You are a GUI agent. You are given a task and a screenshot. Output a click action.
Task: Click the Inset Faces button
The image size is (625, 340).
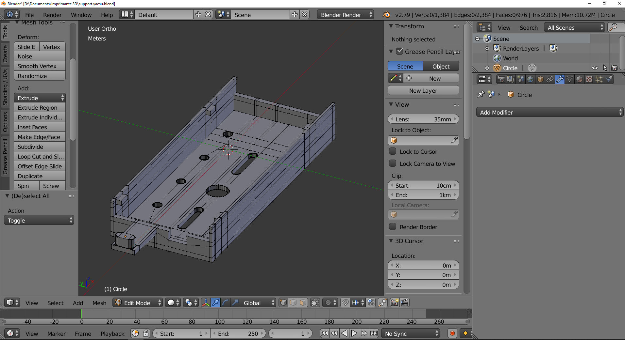(40, 127)
